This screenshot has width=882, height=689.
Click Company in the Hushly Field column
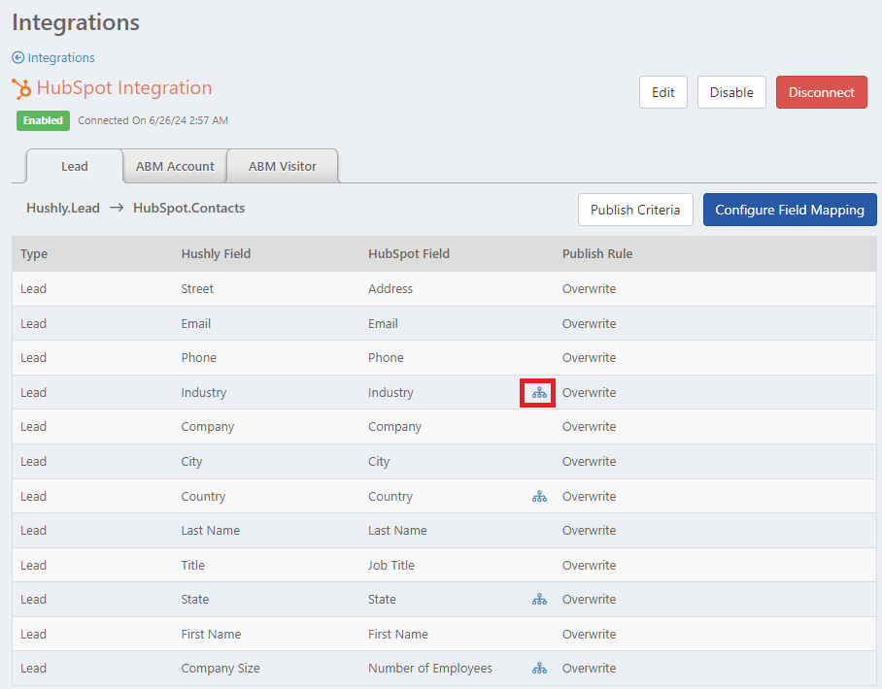(x=208, y=427)
